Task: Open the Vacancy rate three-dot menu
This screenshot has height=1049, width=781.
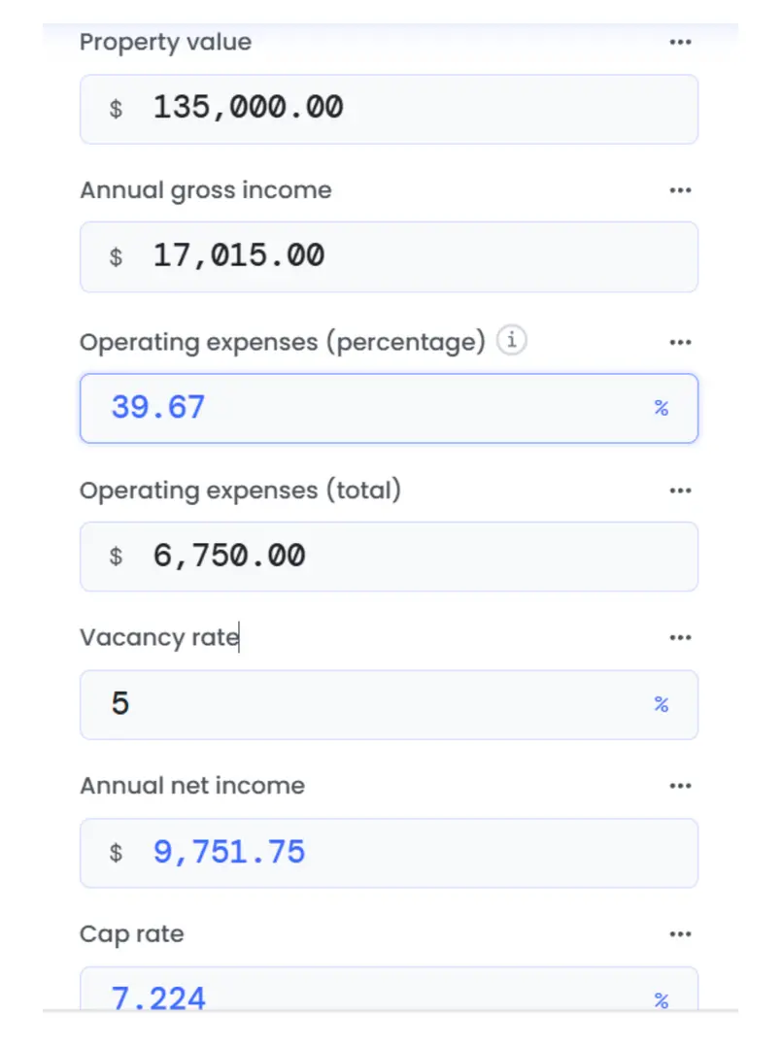Action: point(680,638)
